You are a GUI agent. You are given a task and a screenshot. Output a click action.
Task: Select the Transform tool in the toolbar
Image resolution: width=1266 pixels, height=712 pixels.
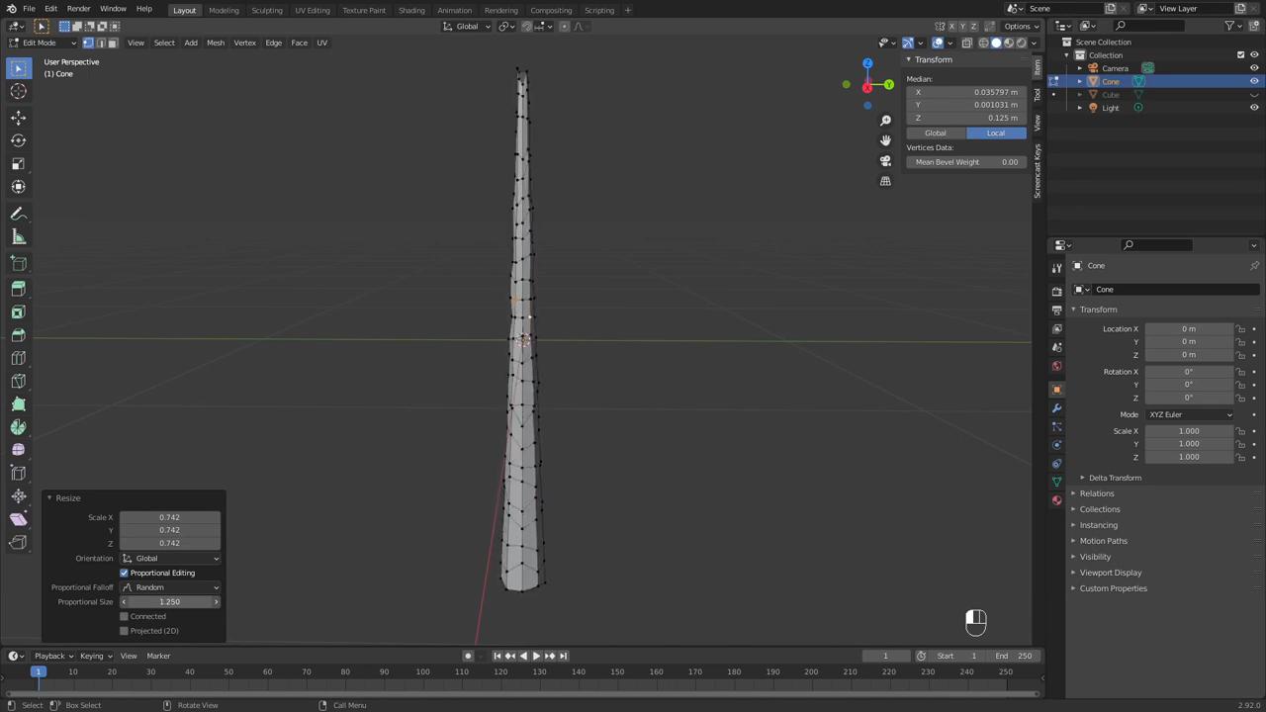(18, 187)
